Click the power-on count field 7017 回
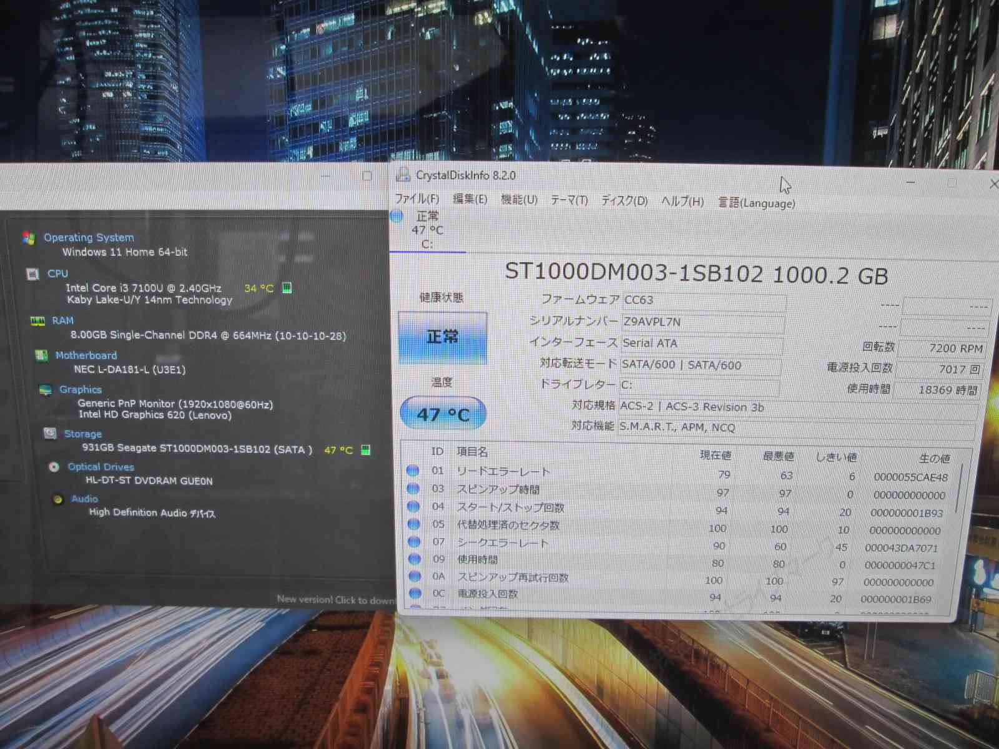 [940, 370]
